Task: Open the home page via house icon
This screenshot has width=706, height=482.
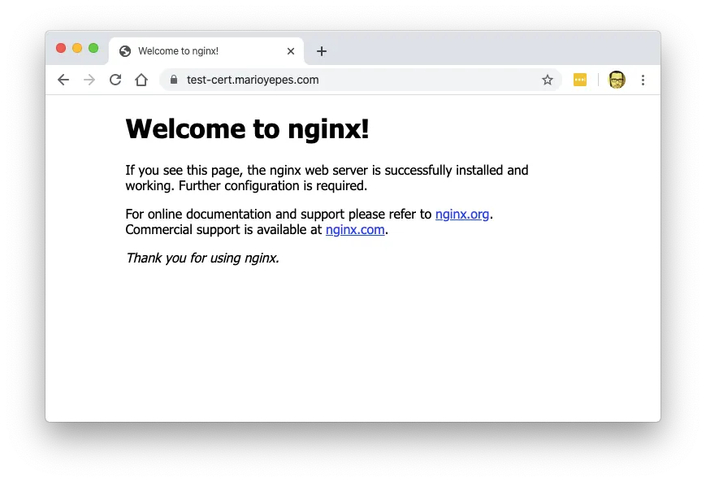Action: pyautogui.click(x=141, y=80)
